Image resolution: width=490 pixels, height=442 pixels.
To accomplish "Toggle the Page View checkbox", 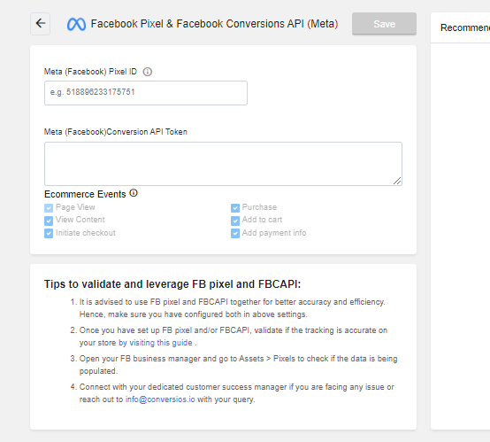I will [x=49, y=207].
